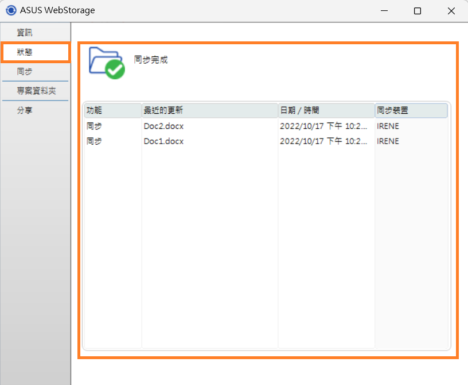Viewport: 468px width, 385px height.
Task: Switch to the 同步 sidebar tab
Action: coord(35,71)
